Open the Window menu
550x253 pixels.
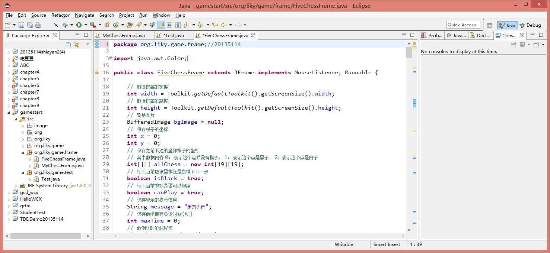pos(161,15)
